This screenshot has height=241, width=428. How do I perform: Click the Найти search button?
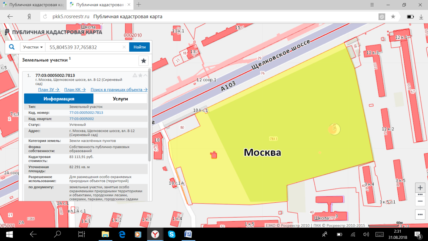[140, 47]
